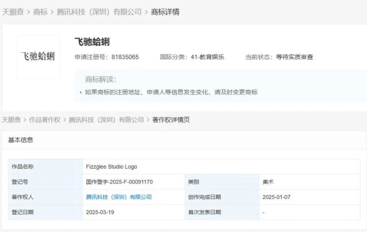Select 申请注册号 value 81835065

[125, 57]
